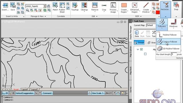Viewport: 183px width, 103px height.
Task: Open the Map Book side tab
Action: [131, 71]
